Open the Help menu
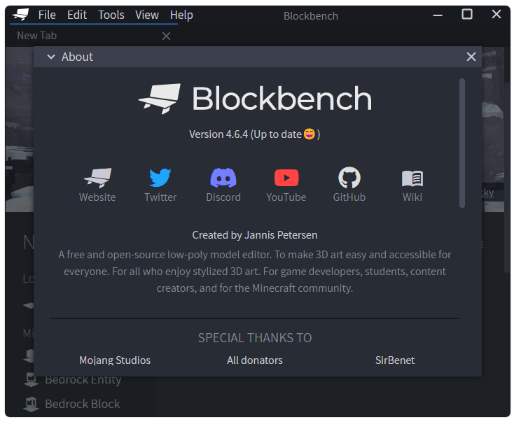Viewport: 514px width, 422px height. [x=181, y=15]
